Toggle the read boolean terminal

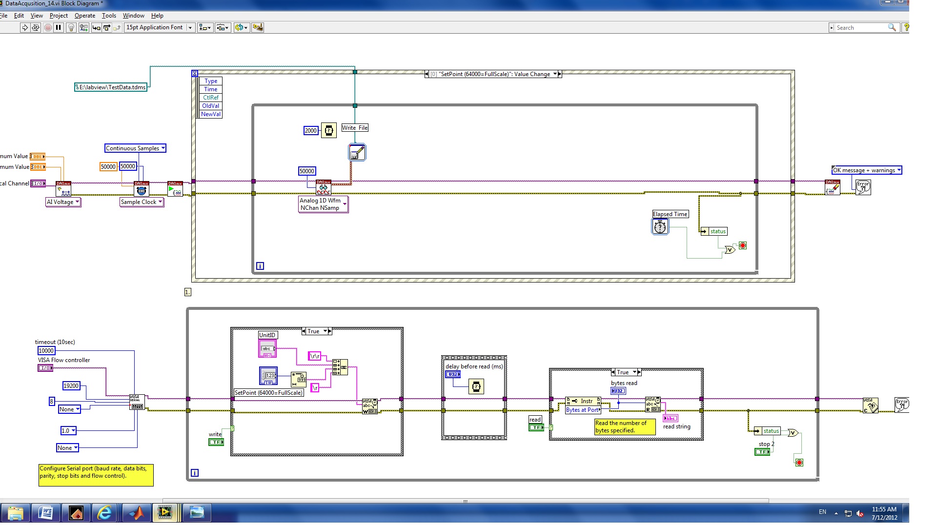[x=536, y=427]
